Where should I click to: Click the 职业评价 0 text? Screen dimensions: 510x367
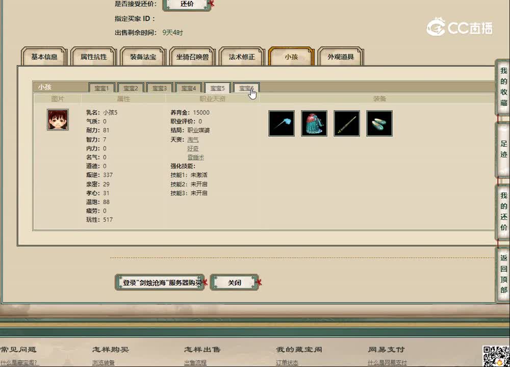point(186,121)
